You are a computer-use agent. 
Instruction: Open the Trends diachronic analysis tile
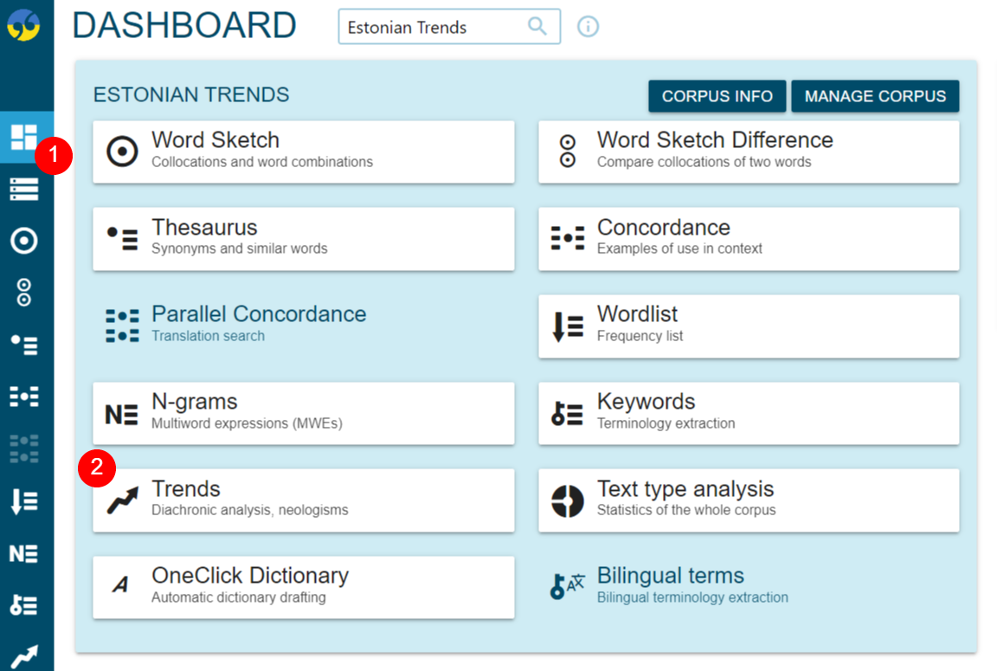tap(303, 500)
